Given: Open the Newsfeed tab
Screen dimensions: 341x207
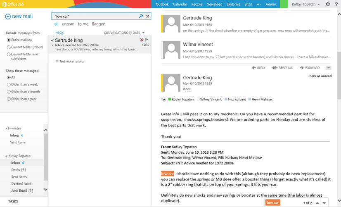Looking at the screenshot, I should (214, 4).
